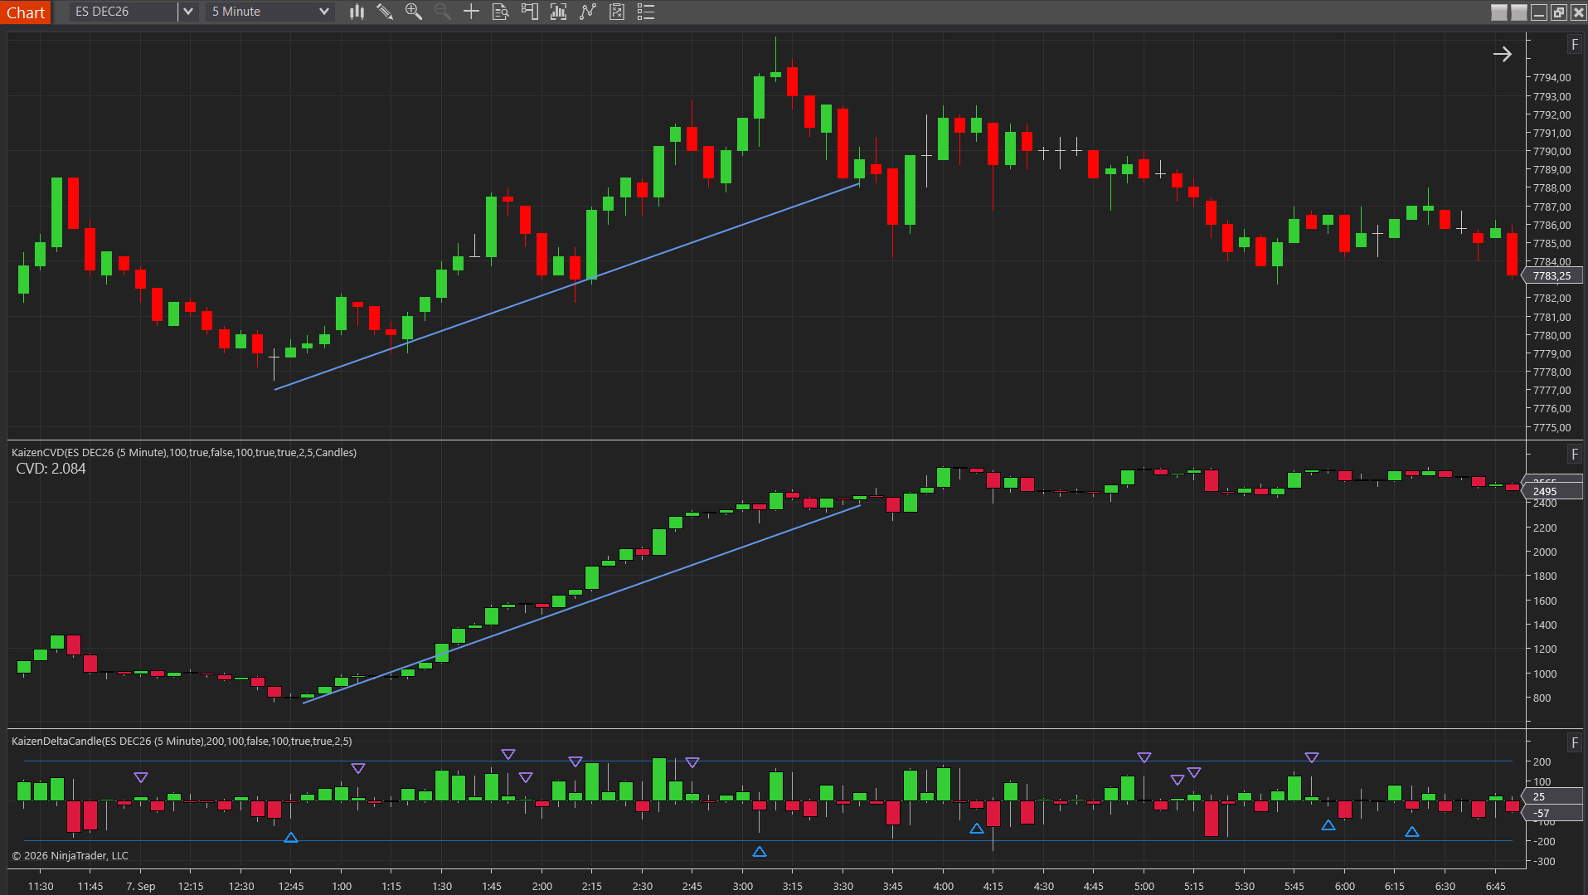Screen dimensions: 1588x895
Task: Click the zoom out magnifier
Action: [x=442, y=12]
